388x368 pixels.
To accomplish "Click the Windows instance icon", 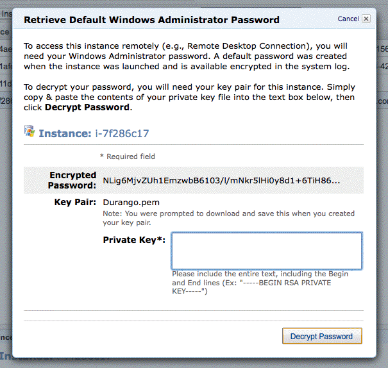I will pos(30,131).
